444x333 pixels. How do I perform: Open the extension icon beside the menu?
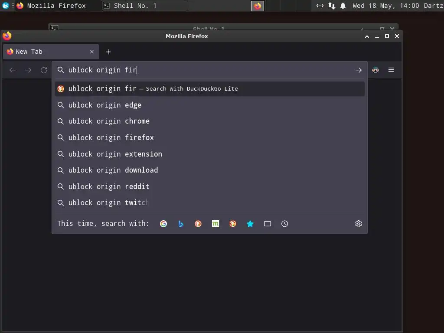pyautogui.click(x=375, y=70)
